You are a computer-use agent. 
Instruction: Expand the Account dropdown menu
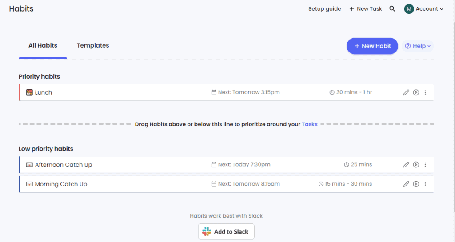pos(424,9)
